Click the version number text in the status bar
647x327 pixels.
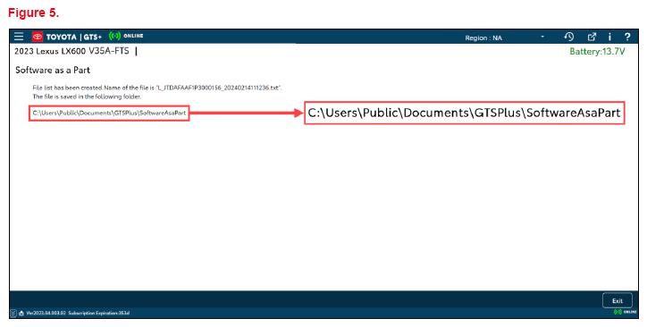[x=46, y=314]
